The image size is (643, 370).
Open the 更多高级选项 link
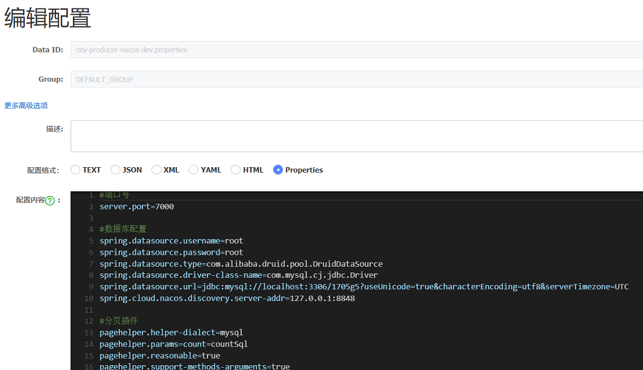[x=26, y=106]
